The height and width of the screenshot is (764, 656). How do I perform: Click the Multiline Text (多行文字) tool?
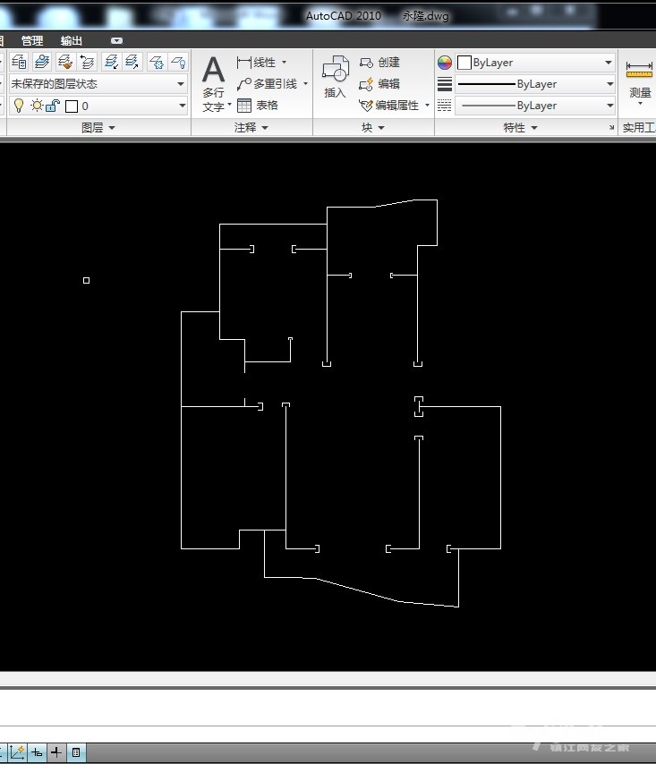click(213, 82)
